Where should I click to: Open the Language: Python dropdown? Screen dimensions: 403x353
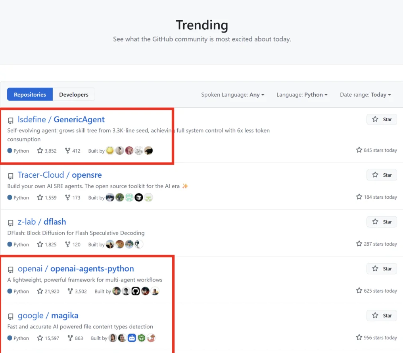click(302, 95)
